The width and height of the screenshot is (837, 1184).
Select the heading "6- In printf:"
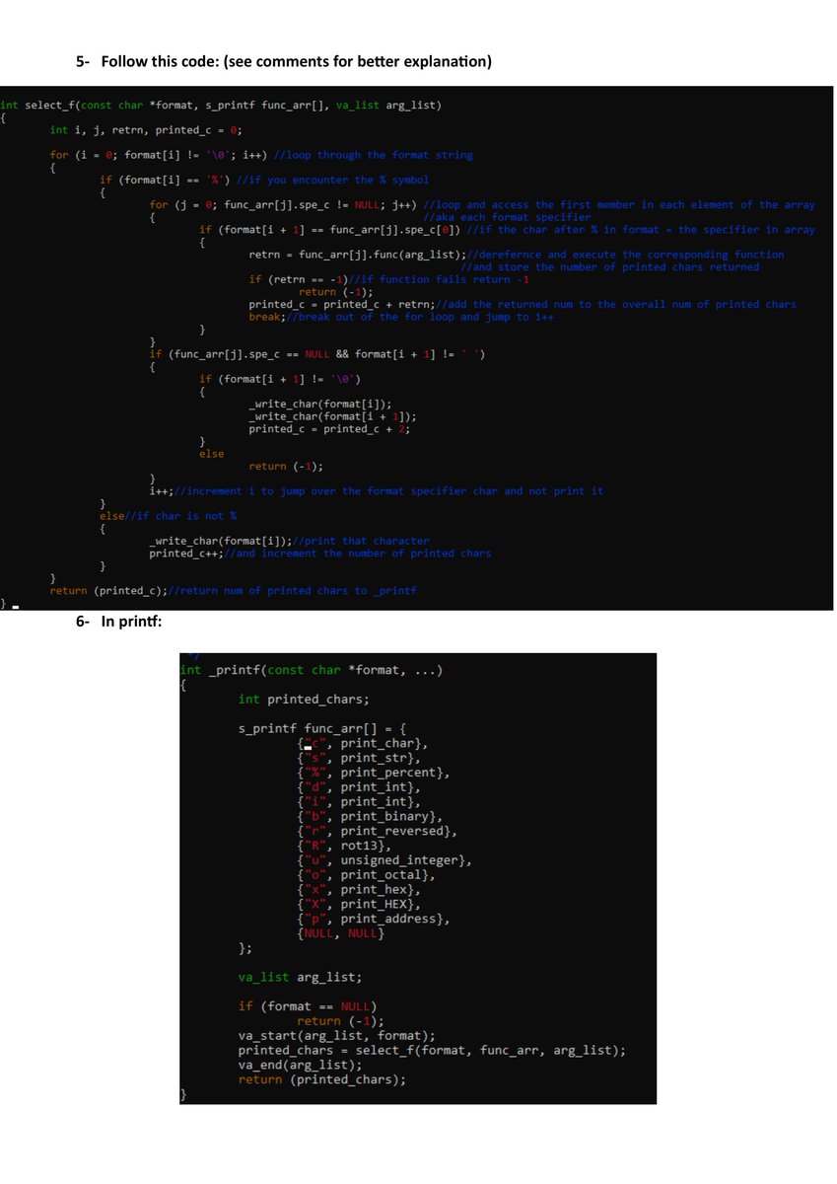pyautogui.click(x=119, y=622)
